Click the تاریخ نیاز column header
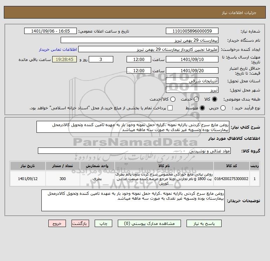 (28, 166)
